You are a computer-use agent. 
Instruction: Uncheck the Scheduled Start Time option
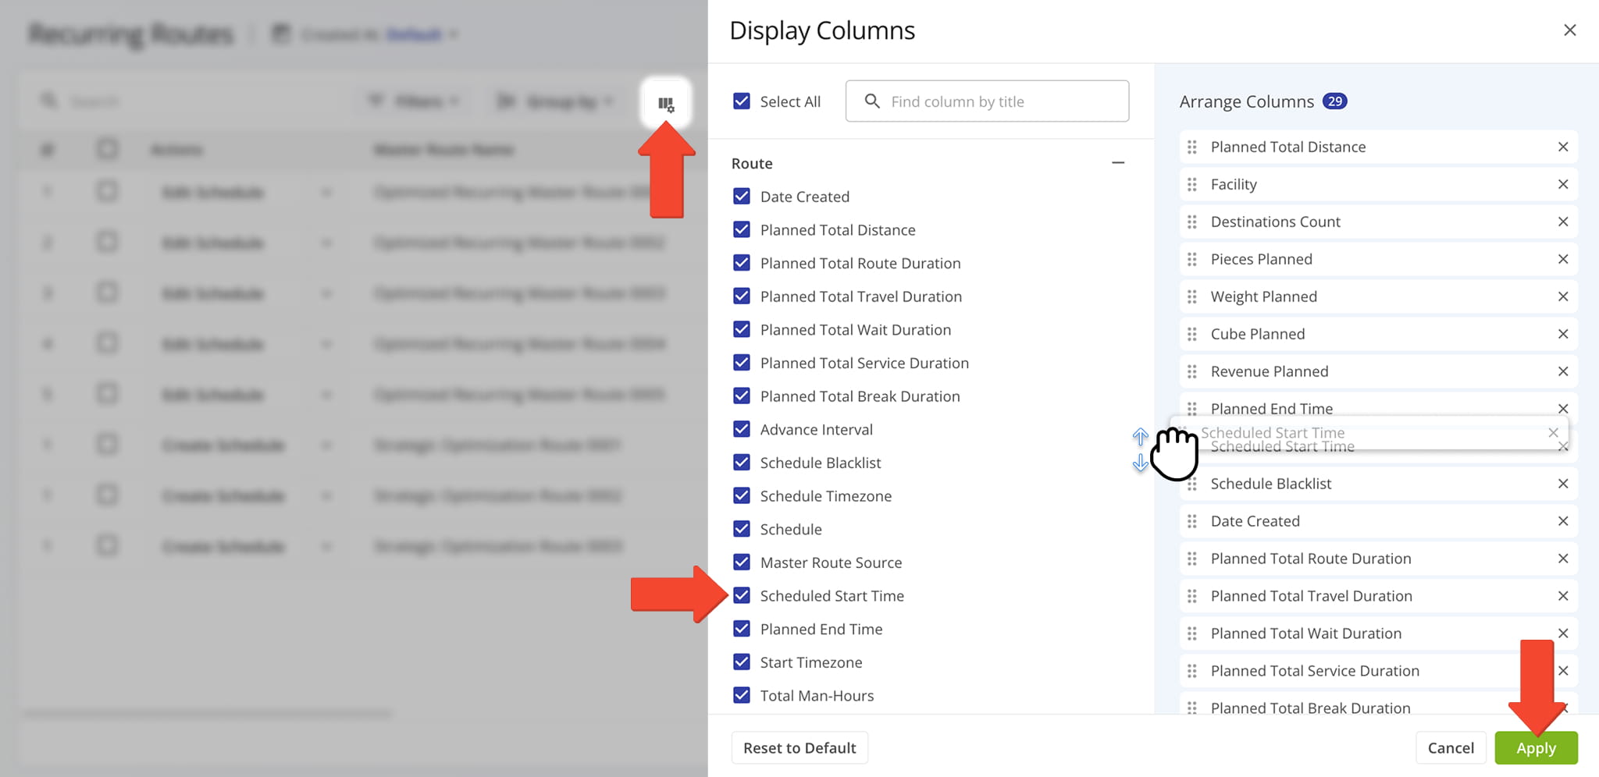(741, 595)
